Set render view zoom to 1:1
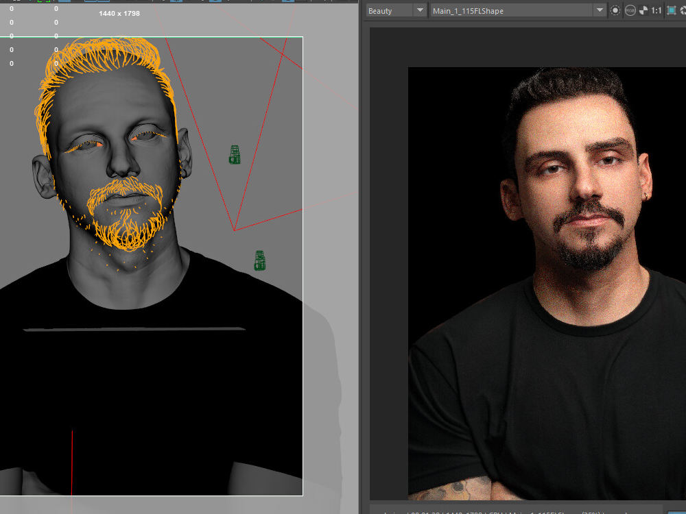The width and height of the screenshot is (686, 514). click(657, 10)
